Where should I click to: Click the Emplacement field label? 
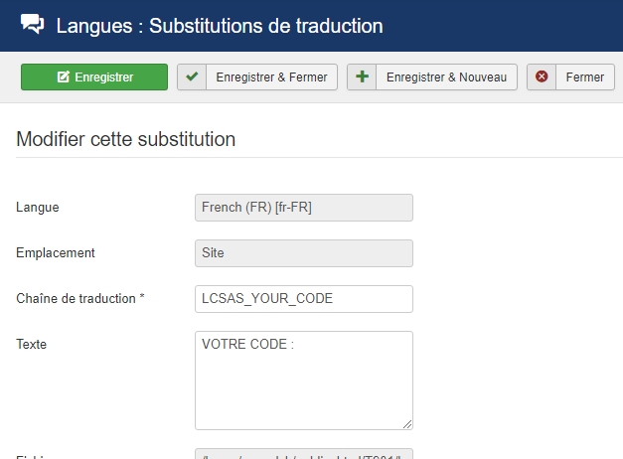[x=56, y=253]
